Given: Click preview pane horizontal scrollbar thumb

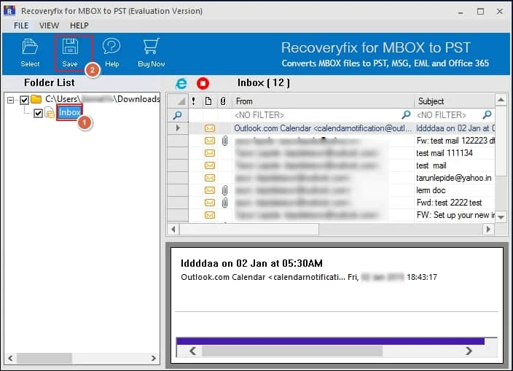Looking at the screenshot, I should coord(291,351).
